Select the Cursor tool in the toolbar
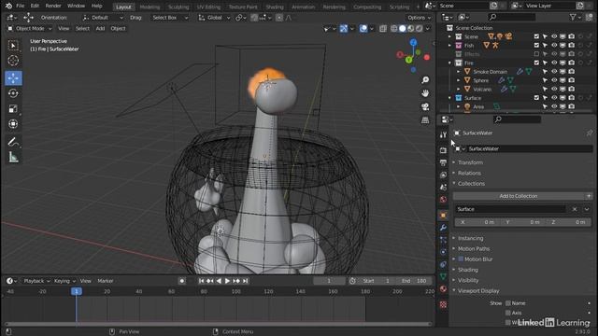The image size is (598, 336). pos(13,61)
